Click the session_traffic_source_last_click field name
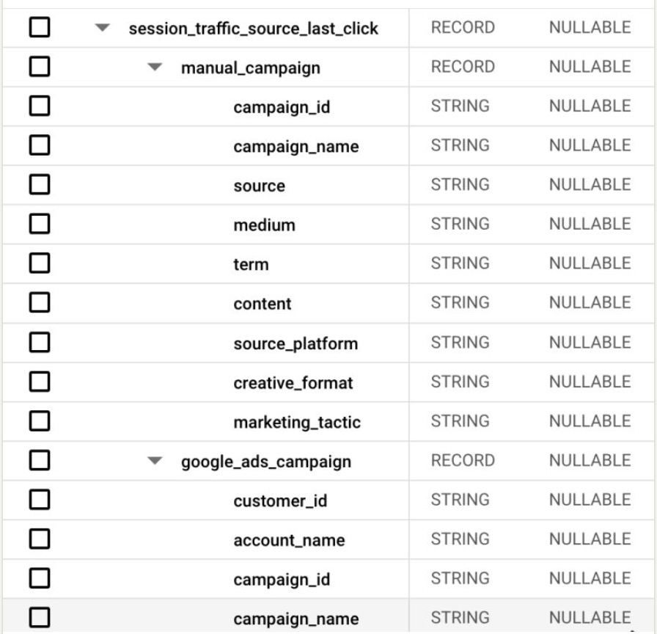Viewport: 657px width, 634px height. coord(253,29)
